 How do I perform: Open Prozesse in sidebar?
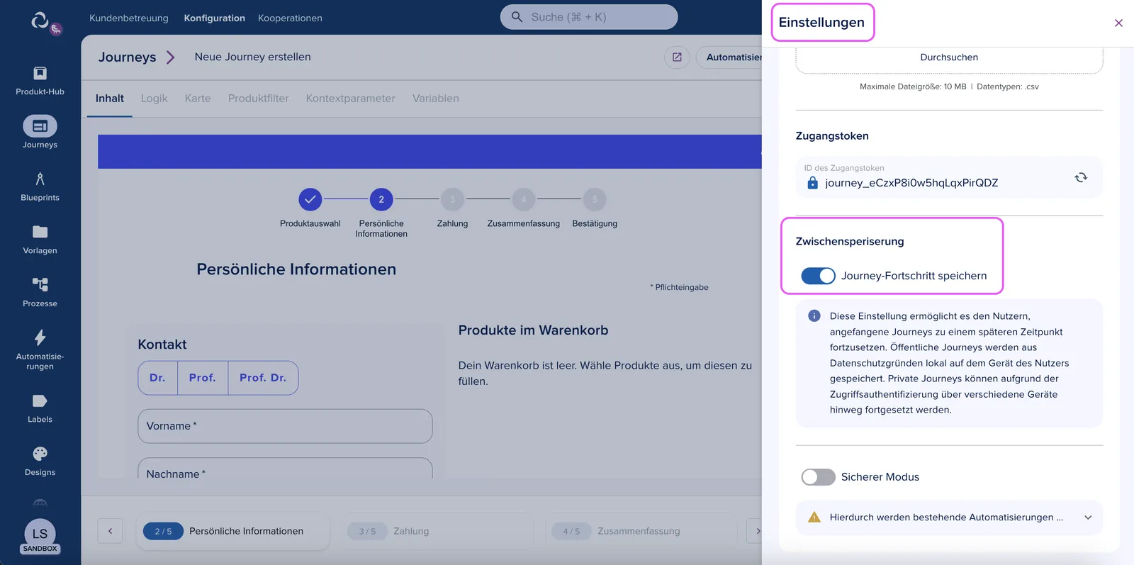40,285
